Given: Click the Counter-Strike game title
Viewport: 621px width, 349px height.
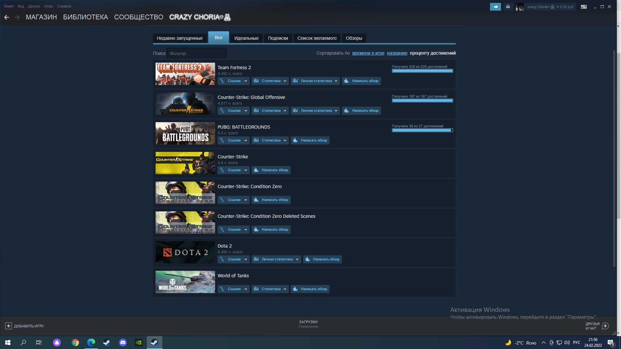Looking at the screenshot, I should coord(233,157).
